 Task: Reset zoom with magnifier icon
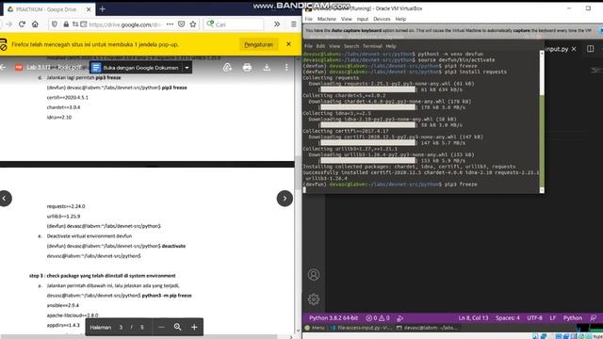pyautogui.click(x=178, y=327)
